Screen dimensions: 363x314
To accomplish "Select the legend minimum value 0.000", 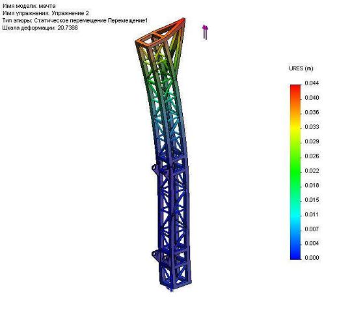I will click(312, 257).
